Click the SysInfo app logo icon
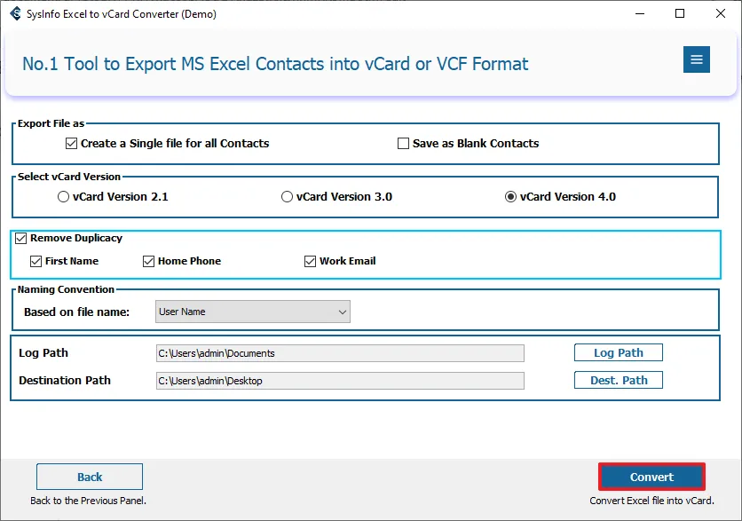 pos(15,13)
